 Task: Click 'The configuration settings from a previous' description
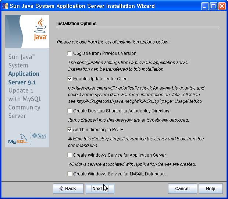[x=129, y=66]
